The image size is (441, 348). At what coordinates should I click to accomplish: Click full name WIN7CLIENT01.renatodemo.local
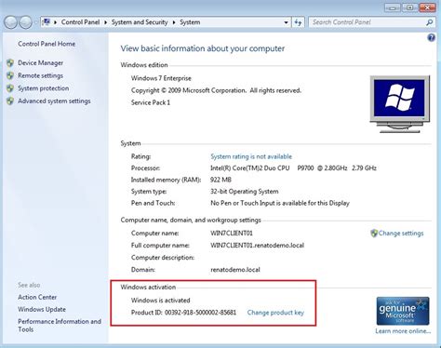point(257,246)
